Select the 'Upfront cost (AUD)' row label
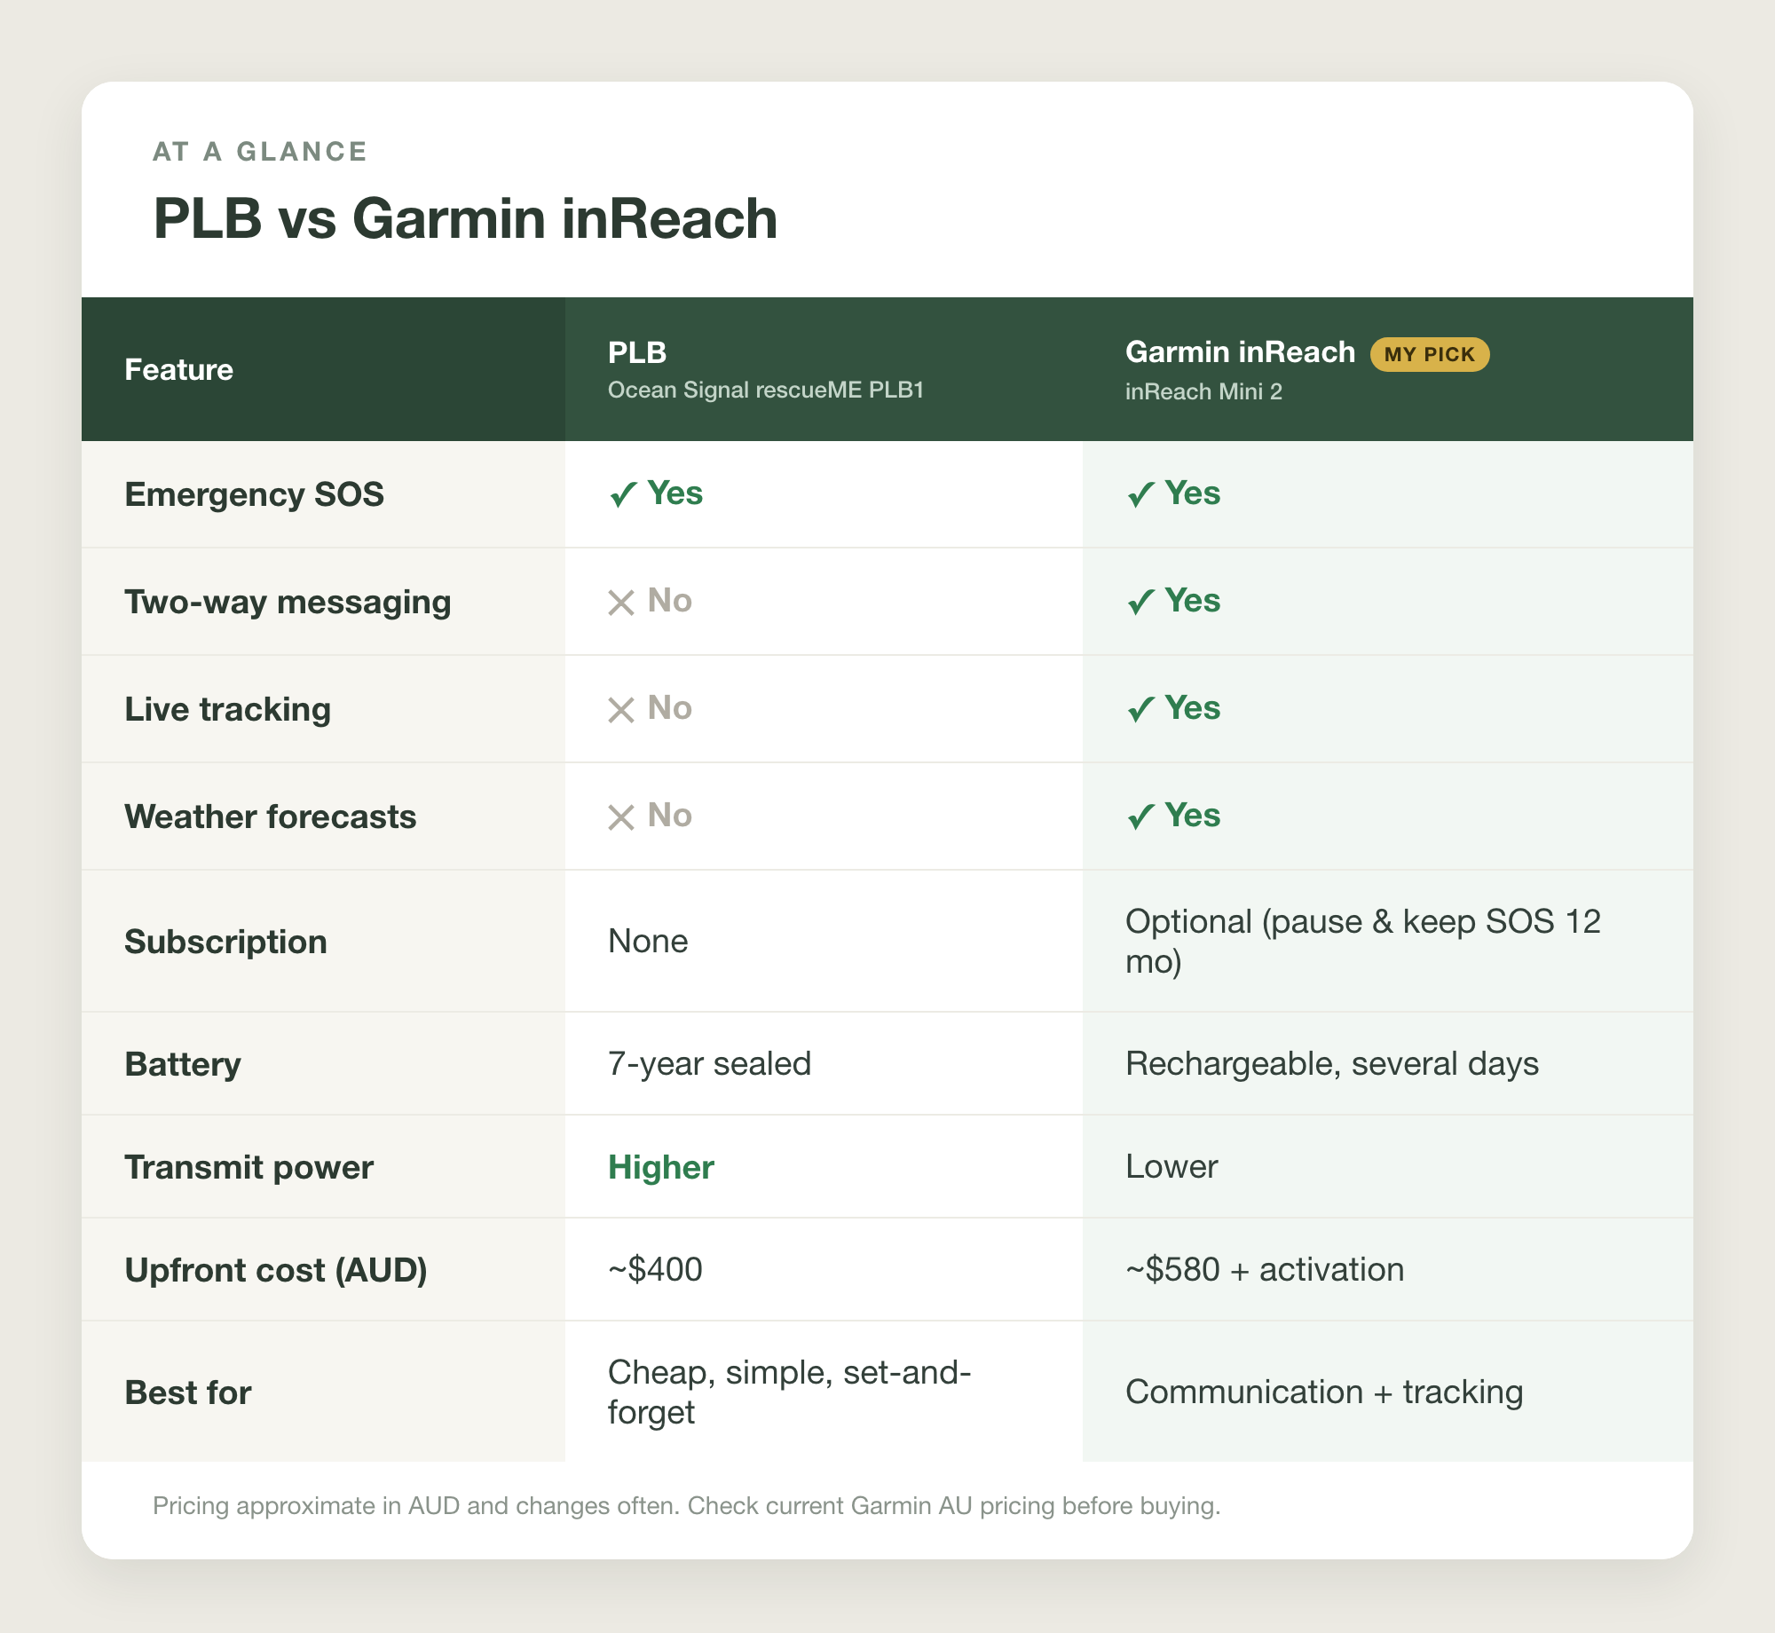 275,1270
